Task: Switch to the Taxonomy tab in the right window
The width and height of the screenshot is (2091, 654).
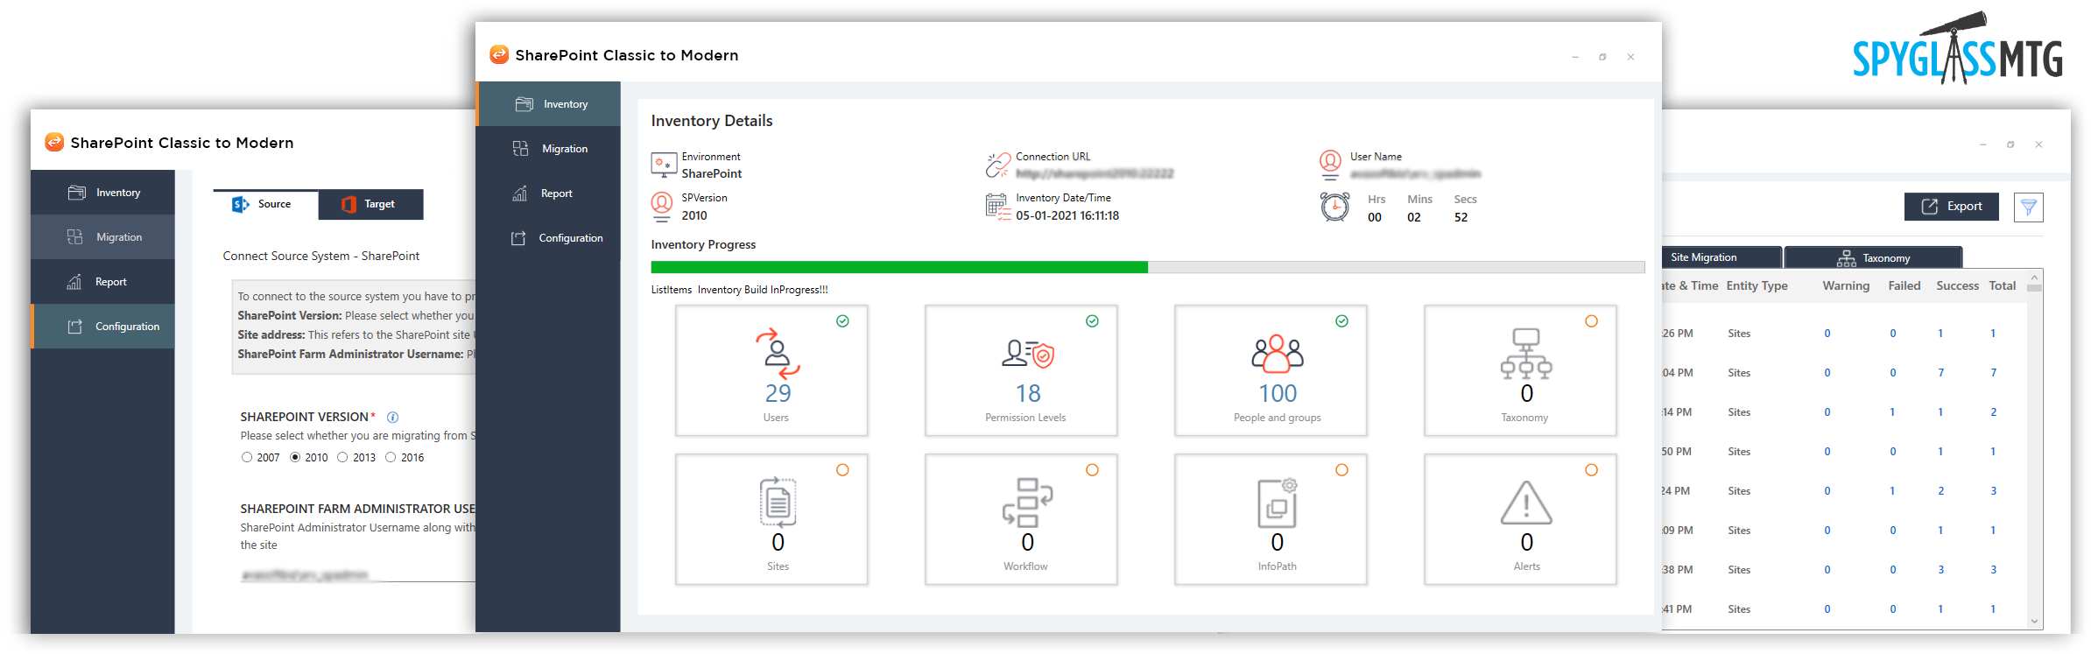Action: pos(1873,258)
